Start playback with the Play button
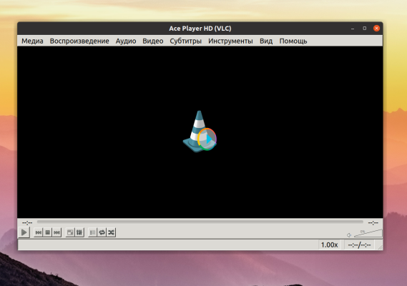The image size is (407, 286). click(24, 232)
